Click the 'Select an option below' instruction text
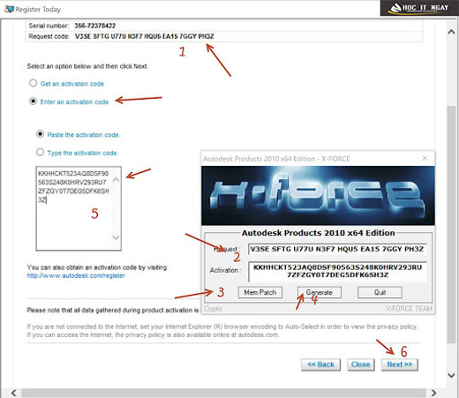Screen dimensions: 459x398 (x=87, y=66)
